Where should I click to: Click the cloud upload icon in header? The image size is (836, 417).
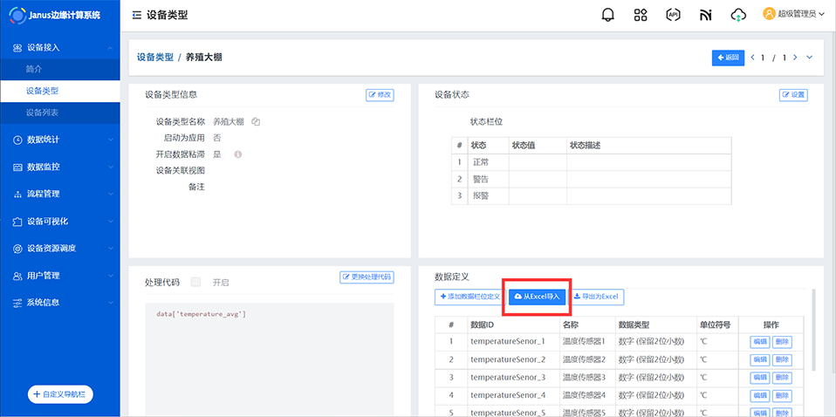738,15
